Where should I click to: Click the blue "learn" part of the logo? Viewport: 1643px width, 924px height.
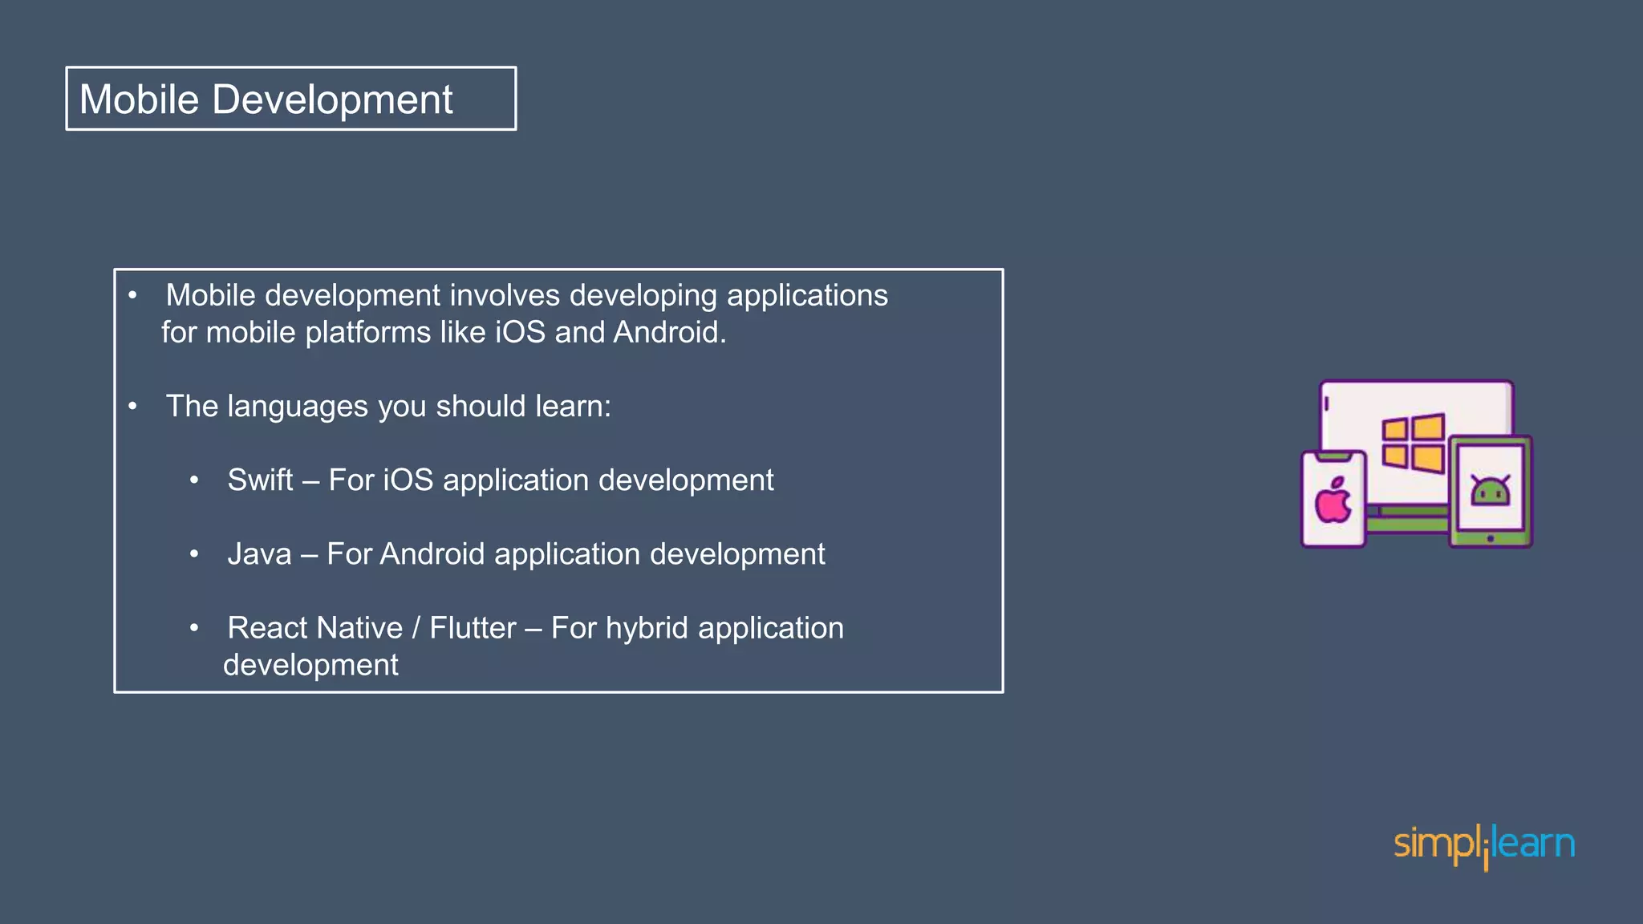coord(1533,844)
